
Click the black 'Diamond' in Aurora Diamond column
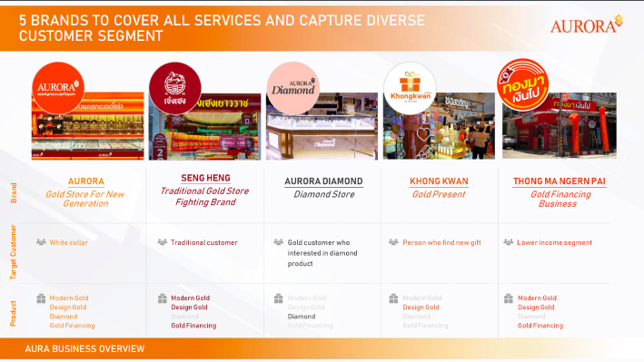coord(302,317)
